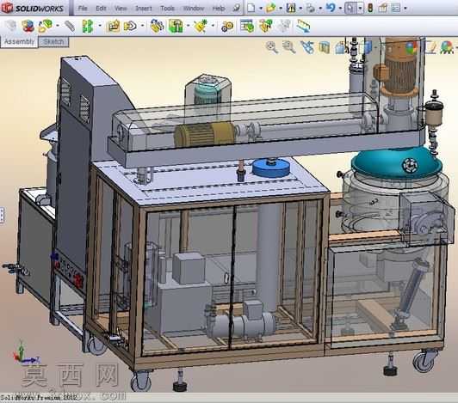Screen dimensions: 458x403
Task: Expand the Print dropdown arrow
Action: [320, 9]
